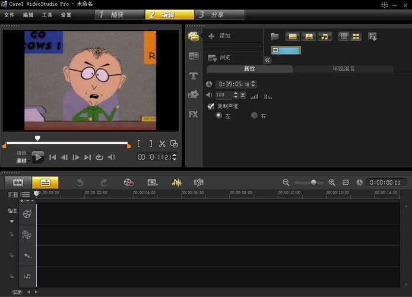Step to previous frame
Image resolution: width=412 pixels, height=297 pixels.
point(64,157)
